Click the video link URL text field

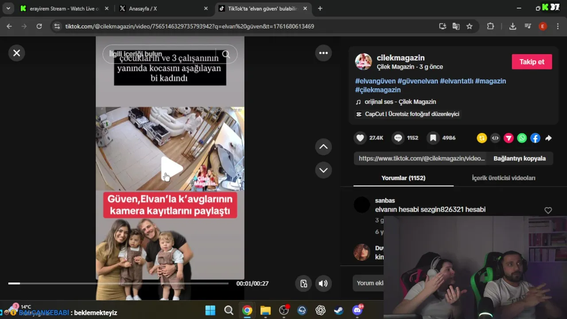click(421, 158)
